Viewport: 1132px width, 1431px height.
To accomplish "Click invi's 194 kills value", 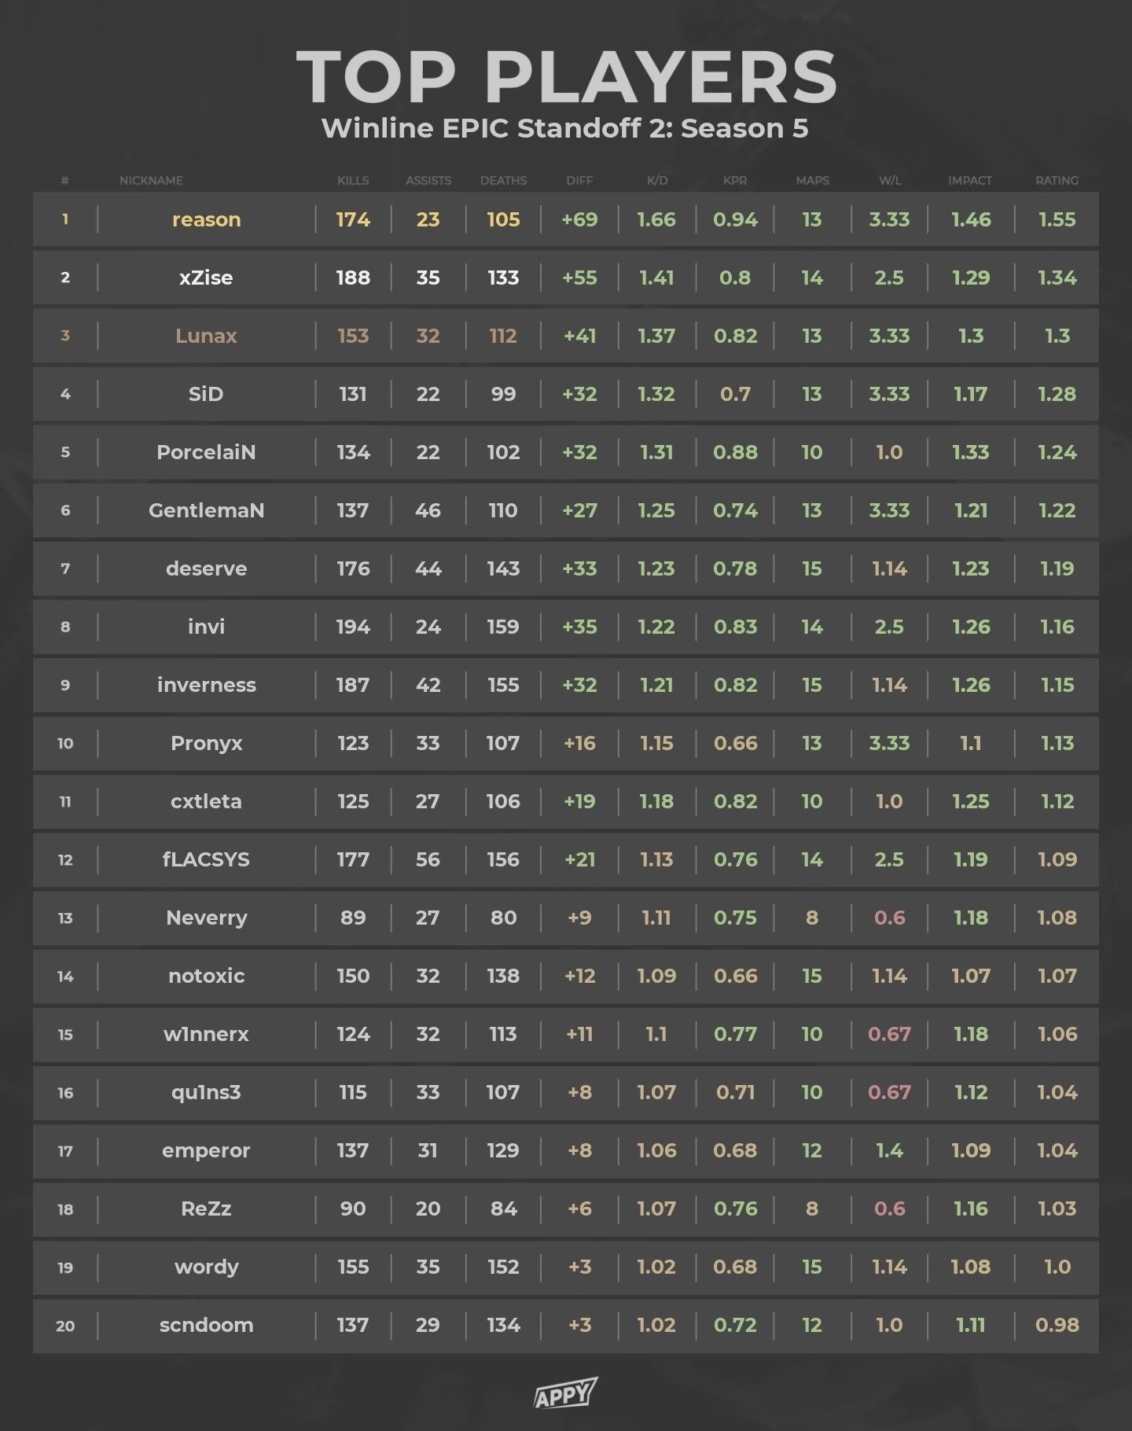I will click(353, 627).
